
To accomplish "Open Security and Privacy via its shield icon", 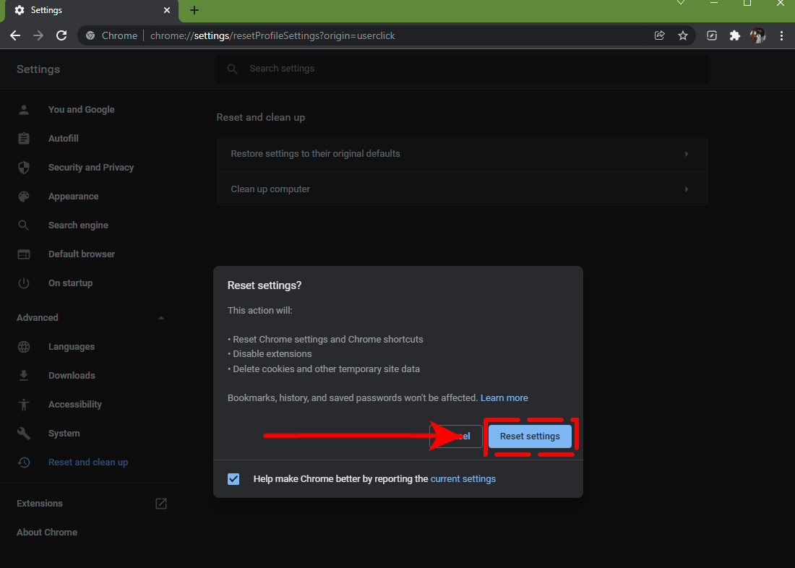I will pos(24,167).
